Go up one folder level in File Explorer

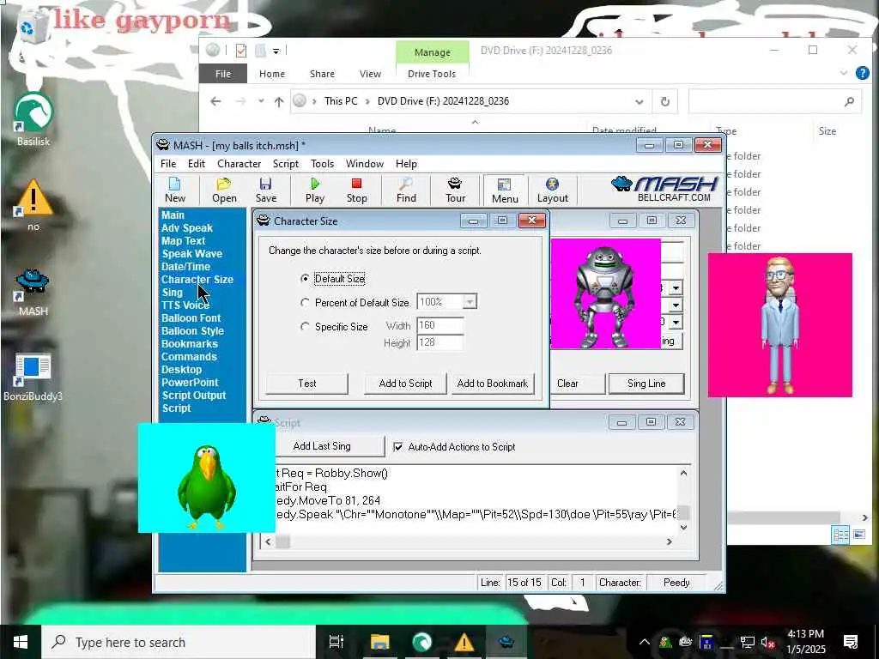279,101
